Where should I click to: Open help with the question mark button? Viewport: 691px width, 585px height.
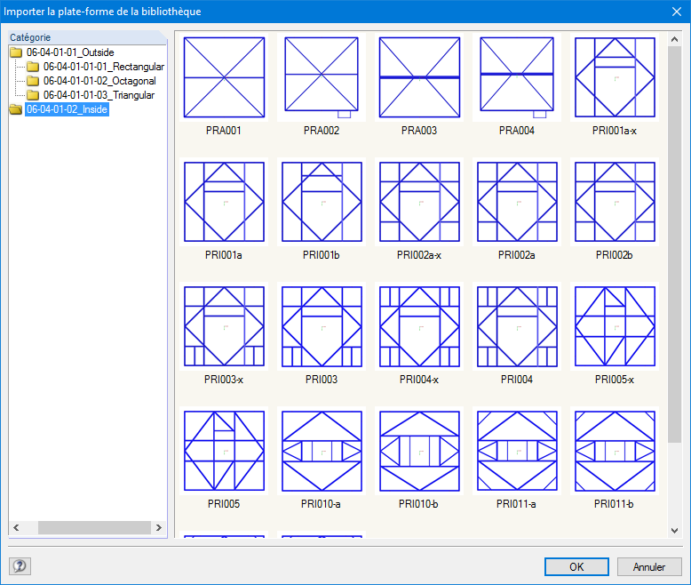[20, 566]
